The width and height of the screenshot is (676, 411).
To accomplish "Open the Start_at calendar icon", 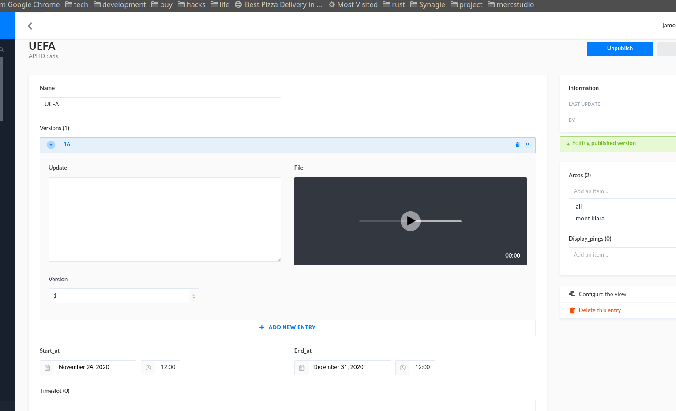I will 47,368.
